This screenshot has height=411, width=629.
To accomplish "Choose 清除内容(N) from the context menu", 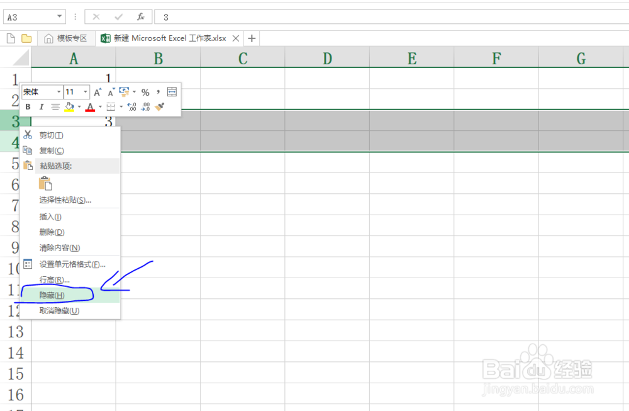I will (70, 247).
